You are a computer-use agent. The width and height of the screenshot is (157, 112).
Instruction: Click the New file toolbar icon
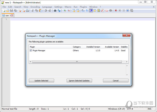coord(4,10)
